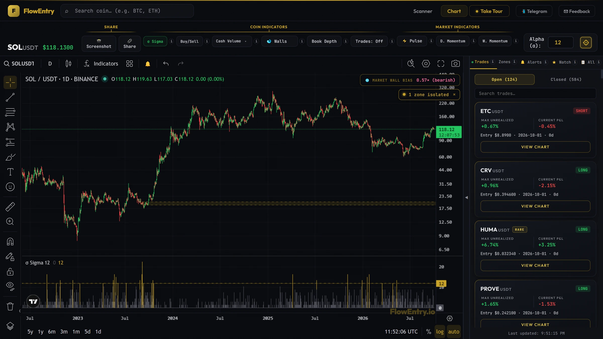Switch Trades: Off toggle on
The width and height of the screenshot is (603, 339).
tap(369, 41)
